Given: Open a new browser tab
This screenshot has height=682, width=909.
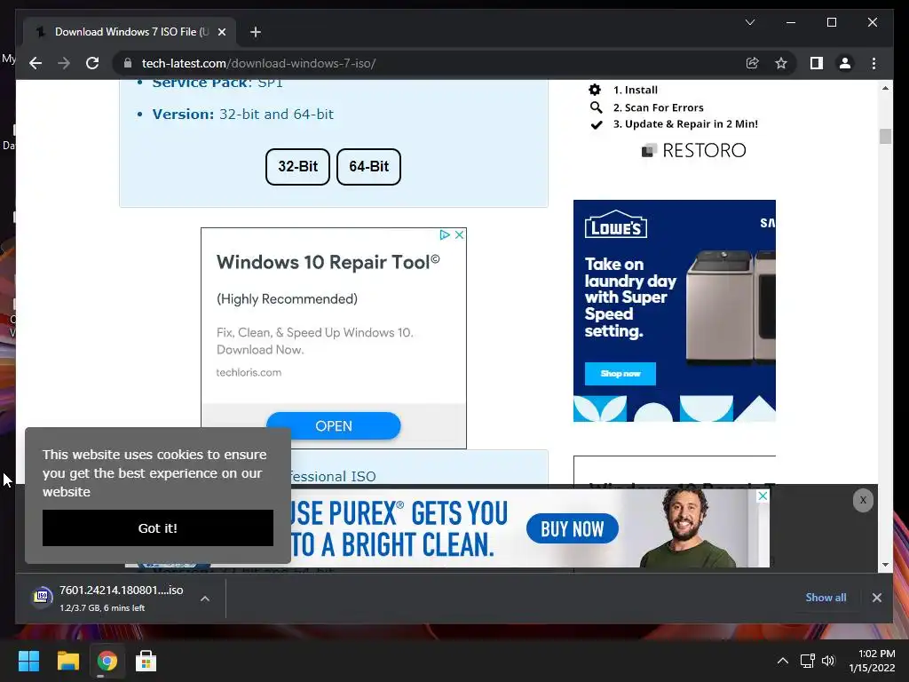Looking at the screenshot, I should [256, 32].
